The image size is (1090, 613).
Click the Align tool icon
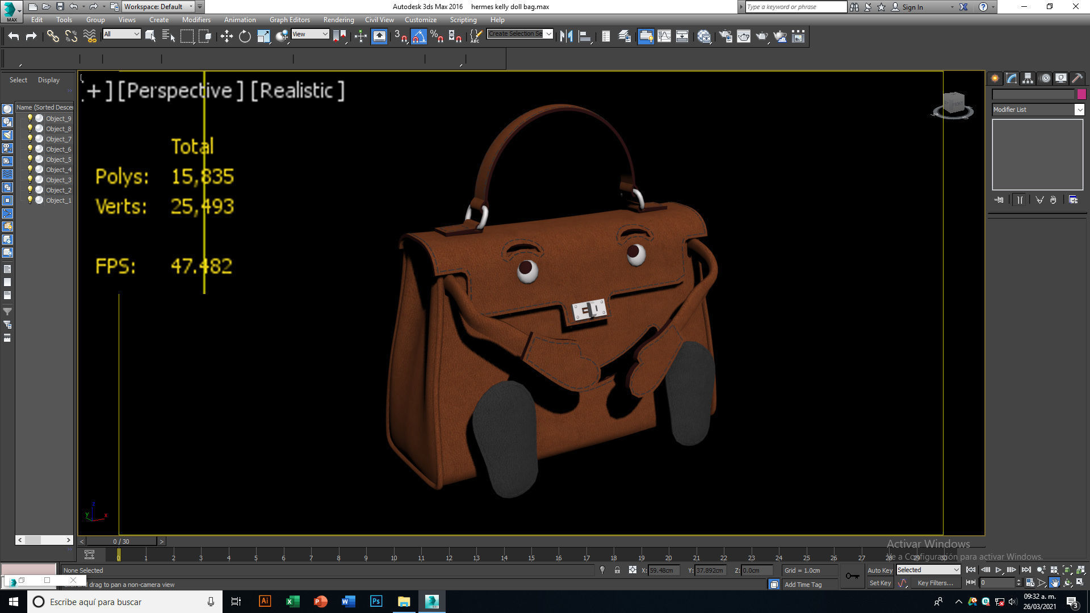(585, 36)
